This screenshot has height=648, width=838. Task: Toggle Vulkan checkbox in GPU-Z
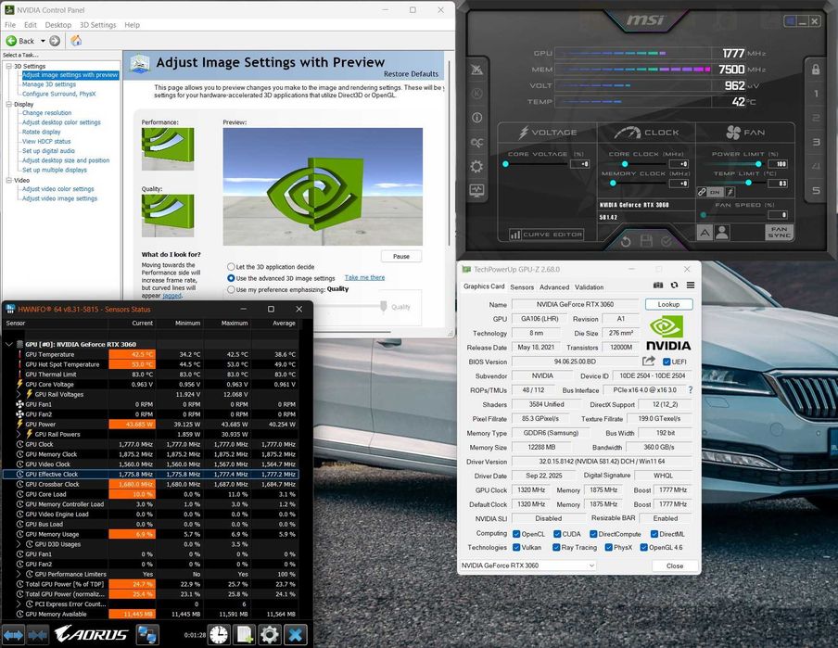[x=516, y=547]
